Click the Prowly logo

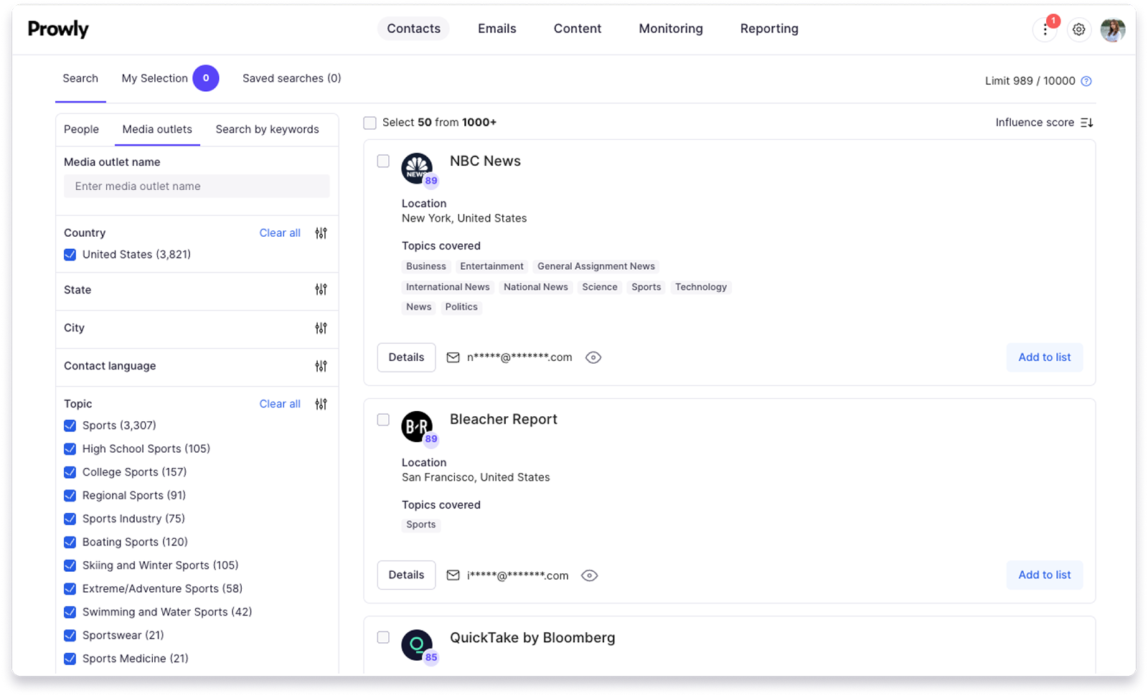click(58, 29)
